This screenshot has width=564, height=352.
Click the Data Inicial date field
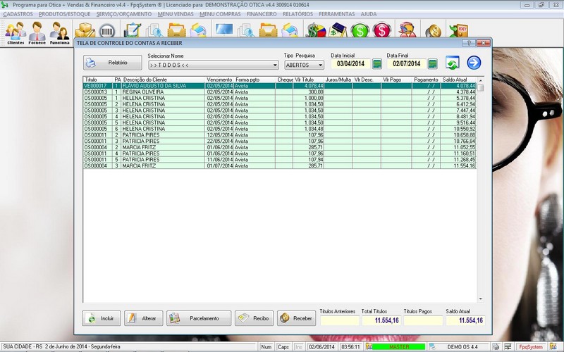pos(350,64)
